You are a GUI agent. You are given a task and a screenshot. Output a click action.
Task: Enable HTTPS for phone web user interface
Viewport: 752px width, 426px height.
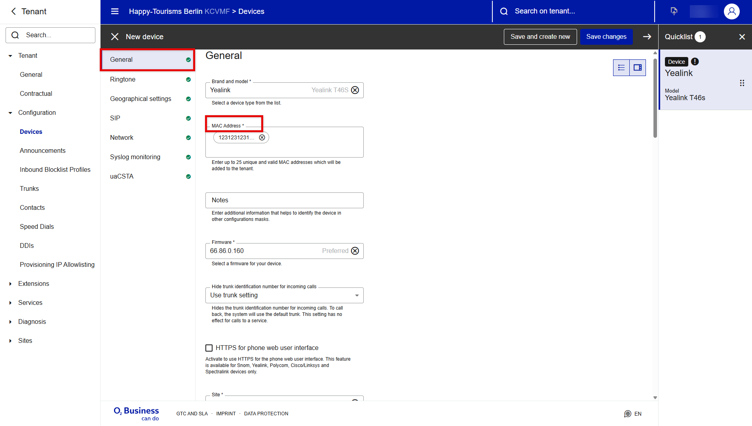click(x=209, y=348)
